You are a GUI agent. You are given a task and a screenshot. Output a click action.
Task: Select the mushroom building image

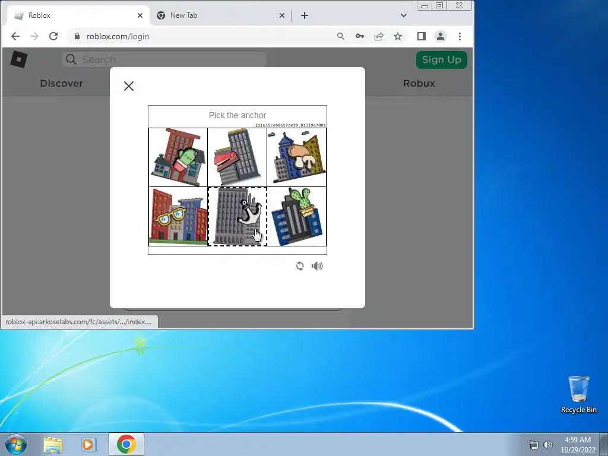pyautogui.click(x=297, y=157)
